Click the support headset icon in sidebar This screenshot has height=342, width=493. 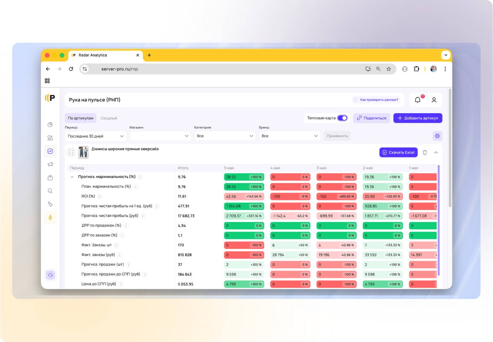[x=50, y=275]
